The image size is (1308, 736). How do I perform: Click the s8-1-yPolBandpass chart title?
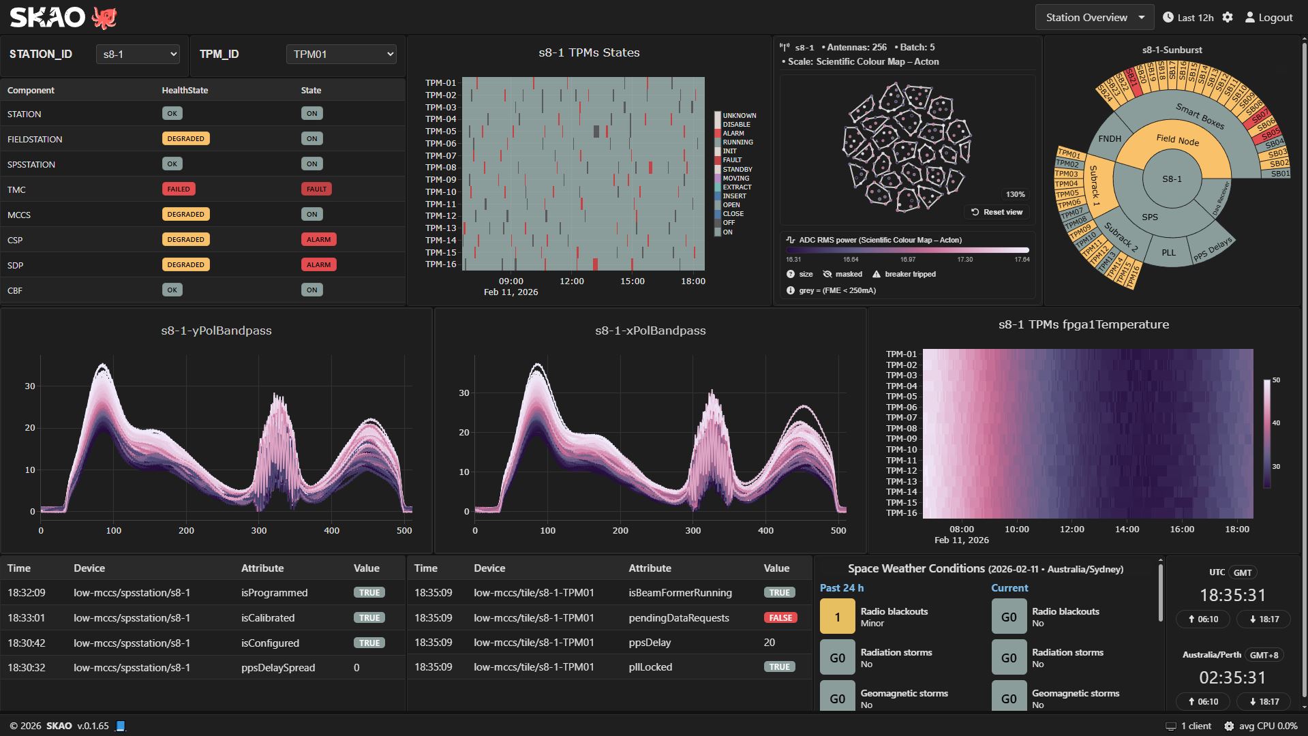(x=216, y=331)
